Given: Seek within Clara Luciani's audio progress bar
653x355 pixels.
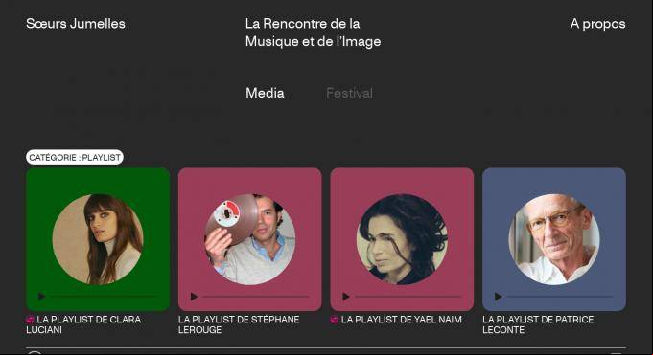Looking at the screenshot, I should [104, 297].
